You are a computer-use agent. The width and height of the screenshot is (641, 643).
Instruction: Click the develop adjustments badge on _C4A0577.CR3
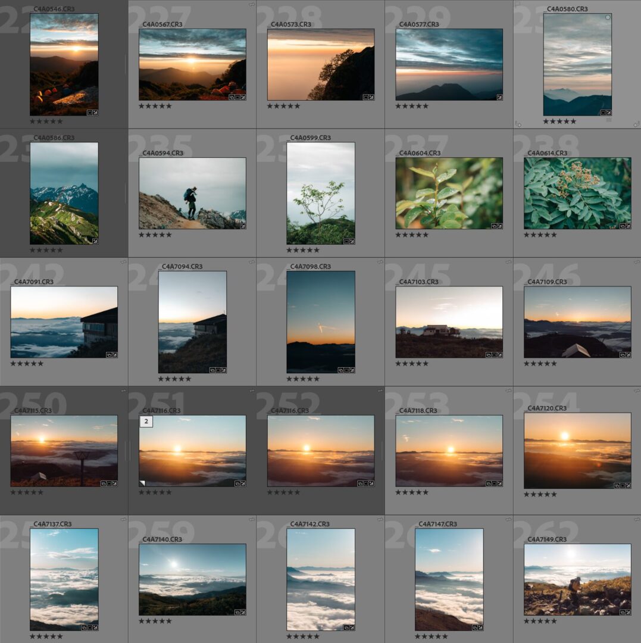click(x=499, y=96)
